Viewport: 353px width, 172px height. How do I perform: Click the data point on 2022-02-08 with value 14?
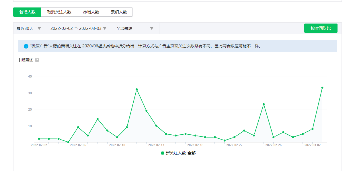[x=97, y=119]
